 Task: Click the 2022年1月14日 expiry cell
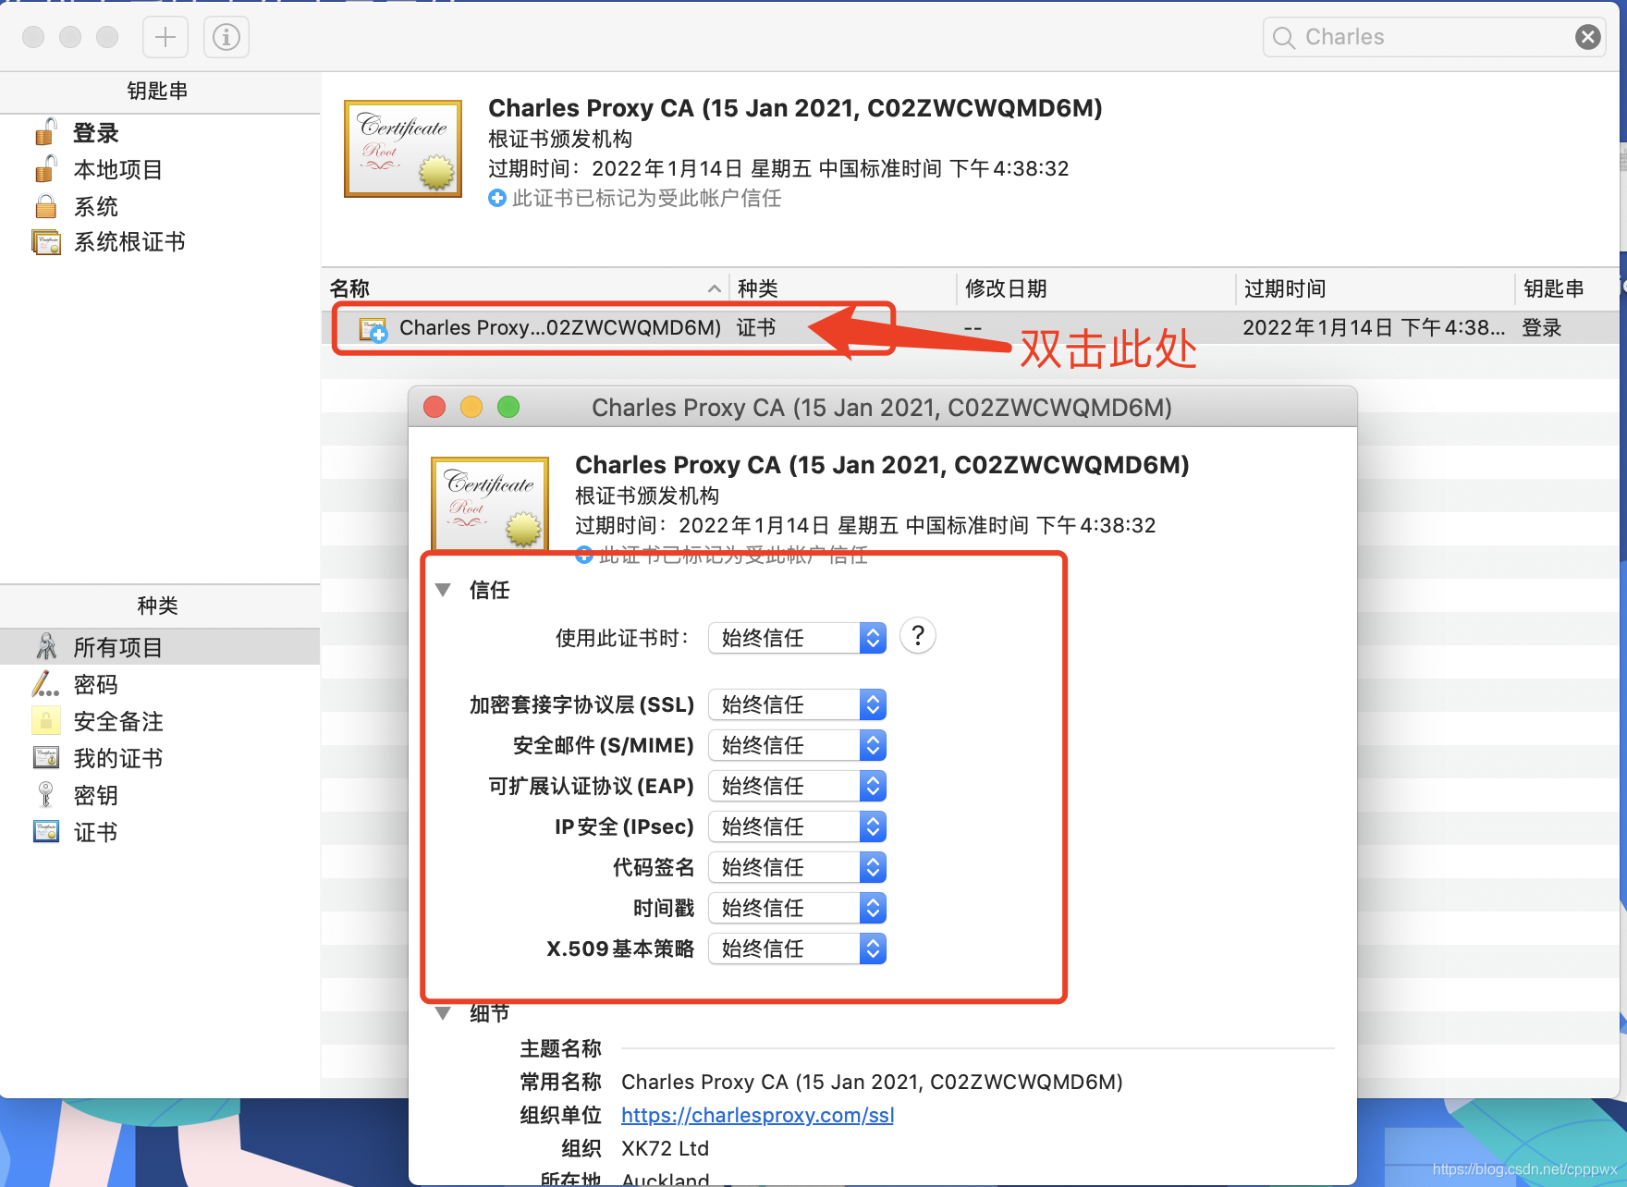pyautogui.click(x=1374, y=327)
